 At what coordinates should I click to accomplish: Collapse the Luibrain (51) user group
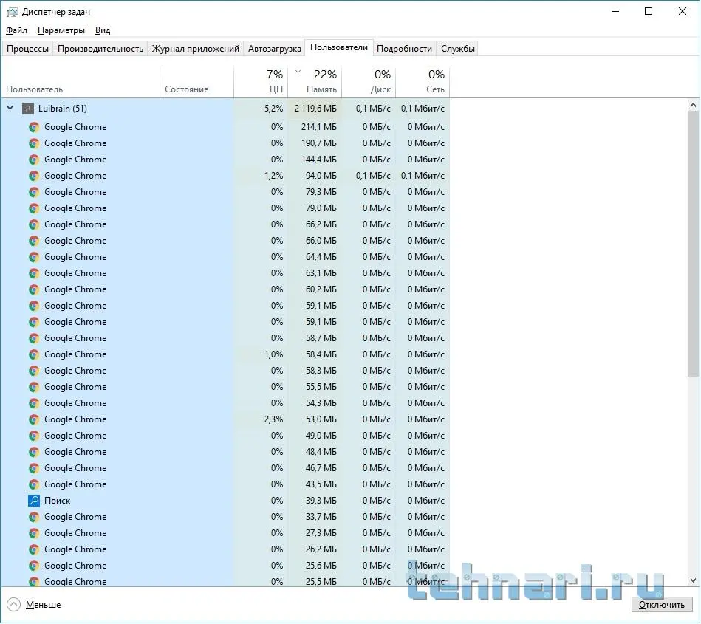[x=10, y=108]
